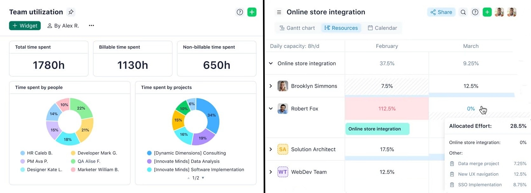The height and width of the screenshot is (193, 531).
Task: Share the Online store integration project
Action: [x=441, y=12]
